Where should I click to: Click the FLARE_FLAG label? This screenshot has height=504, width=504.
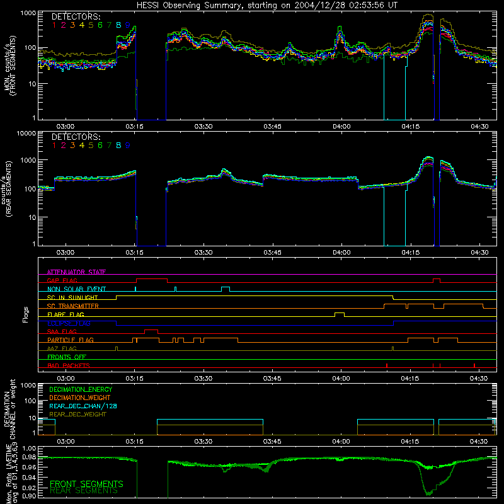tap(66, 314)
